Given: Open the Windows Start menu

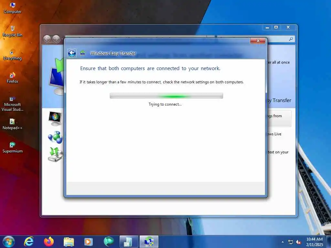Looking at the screenshot, I should click(x=9, y=242).
